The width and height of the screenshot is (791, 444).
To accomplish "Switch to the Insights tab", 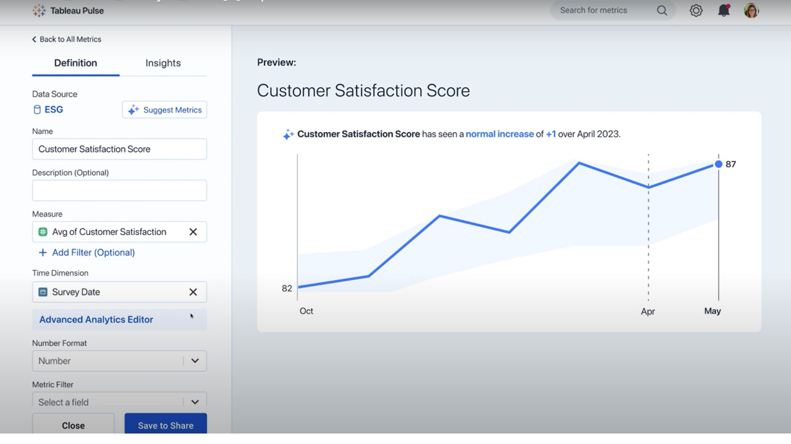I will point(163,63).
